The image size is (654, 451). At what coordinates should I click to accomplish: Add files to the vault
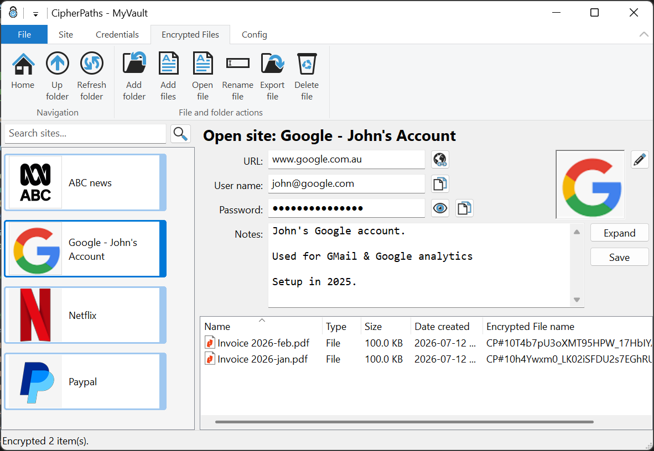pyautogui.click(x=168, y=76)
